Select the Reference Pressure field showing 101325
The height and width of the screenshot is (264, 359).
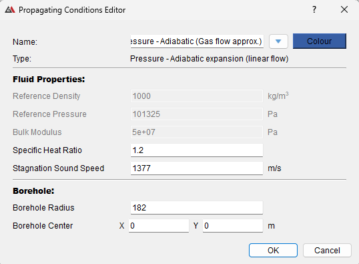tap(197, 114)
